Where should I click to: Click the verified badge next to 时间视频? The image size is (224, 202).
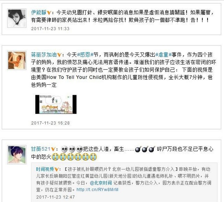[x=56, y=169]
